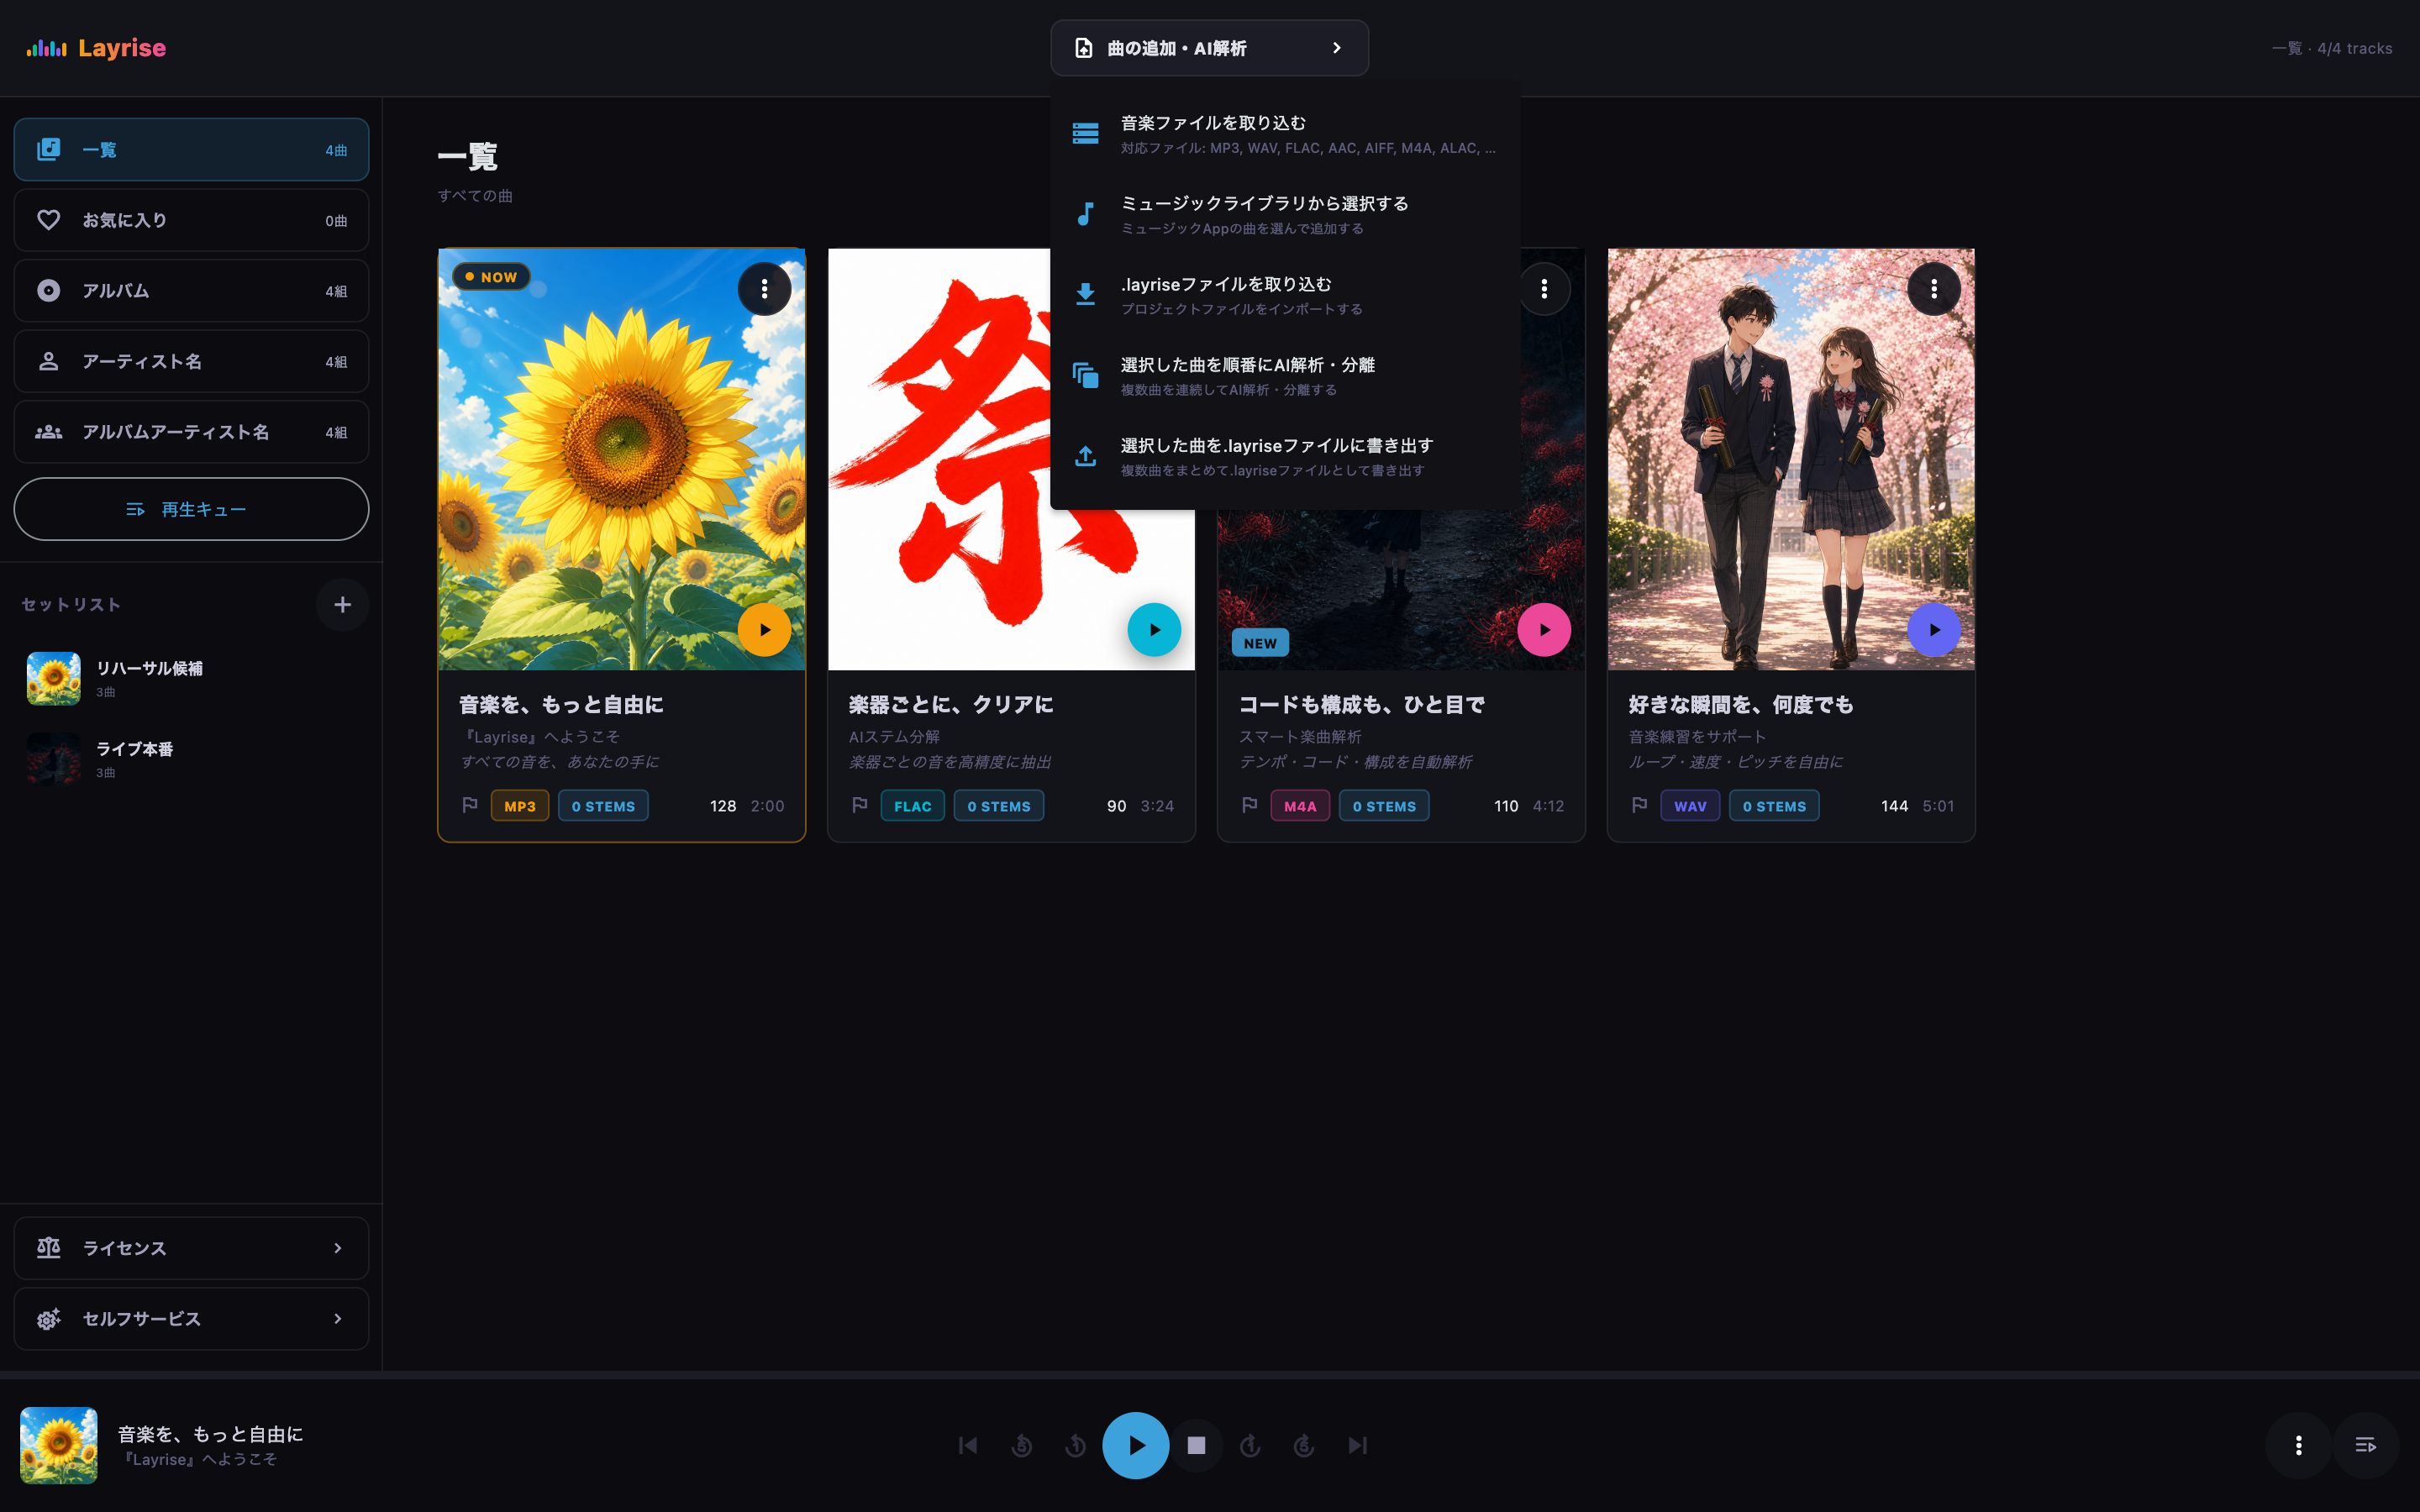Click the MP3 format badge
This screenshot has height=1512, width=2420.
(520, 806)
